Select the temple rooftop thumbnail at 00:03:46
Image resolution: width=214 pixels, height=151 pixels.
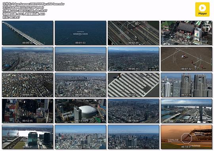click(x=186, y=33)
